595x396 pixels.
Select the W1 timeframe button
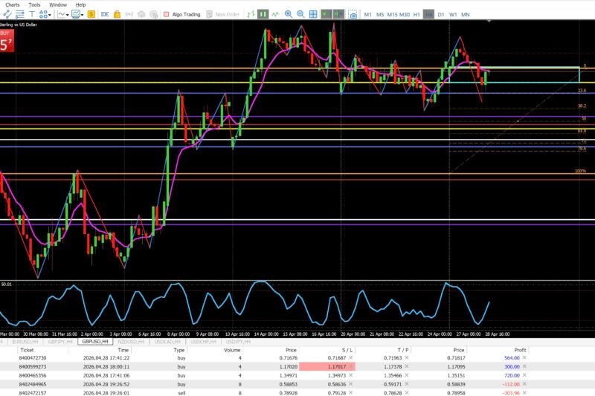tap(453, 14)
